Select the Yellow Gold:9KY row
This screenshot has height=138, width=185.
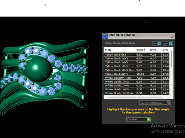[136, 54]
